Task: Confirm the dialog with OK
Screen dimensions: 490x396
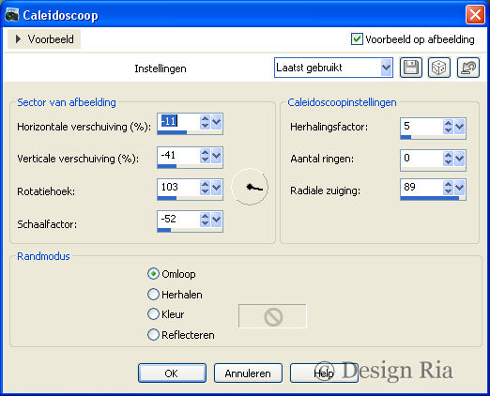Action: 172,373
